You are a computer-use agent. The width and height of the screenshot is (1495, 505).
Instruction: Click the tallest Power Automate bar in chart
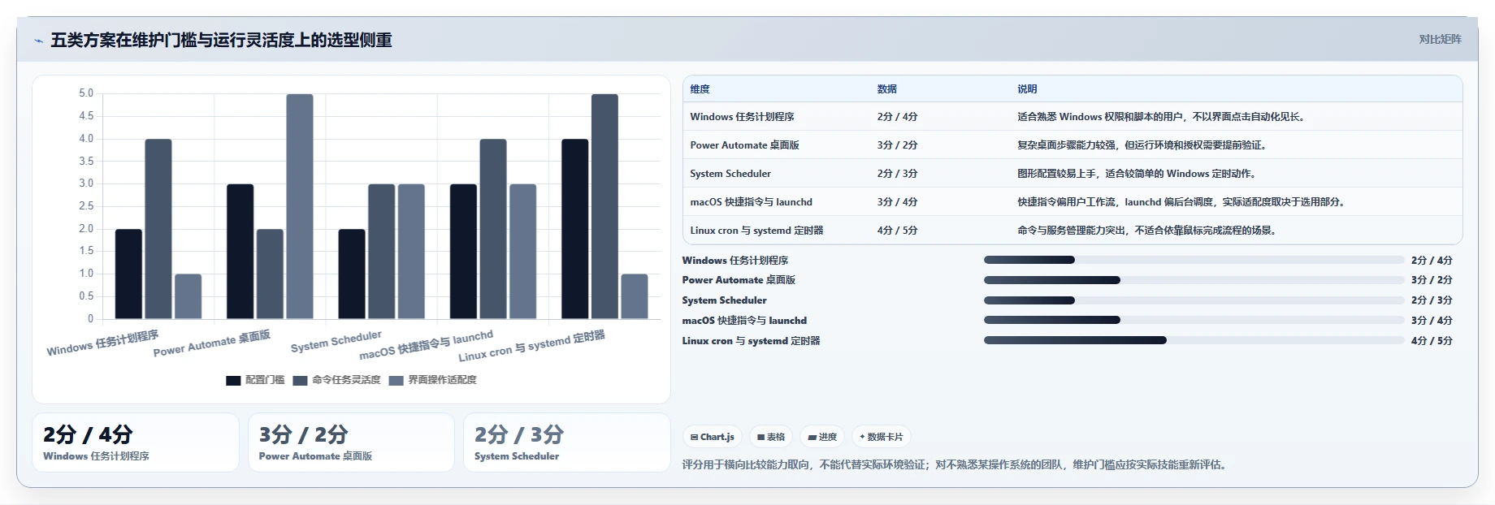[300, 206]
